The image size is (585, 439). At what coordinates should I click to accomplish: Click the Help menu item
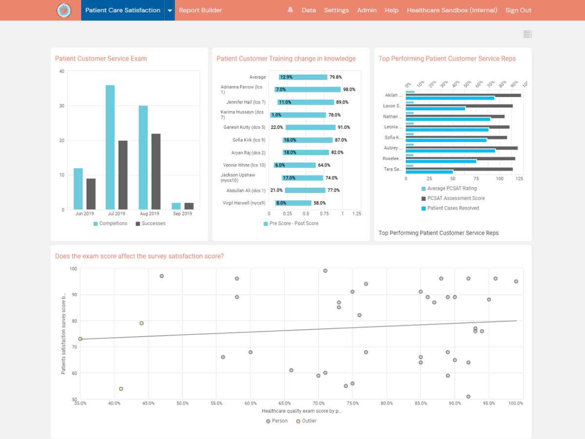click(x=391, y=10)
